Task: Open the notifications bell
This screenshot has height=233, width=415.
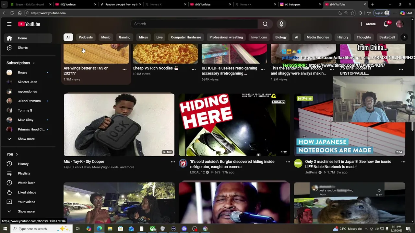Action: [386, 24]
